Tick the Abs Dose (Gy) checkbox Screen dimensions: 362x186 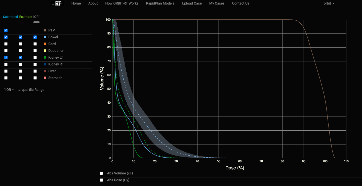coord(101,180)
